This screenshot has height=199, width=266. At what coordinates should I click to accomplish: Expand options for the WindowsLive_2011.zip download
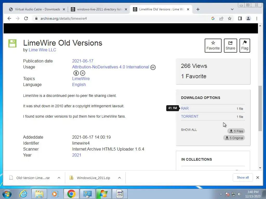119,178
